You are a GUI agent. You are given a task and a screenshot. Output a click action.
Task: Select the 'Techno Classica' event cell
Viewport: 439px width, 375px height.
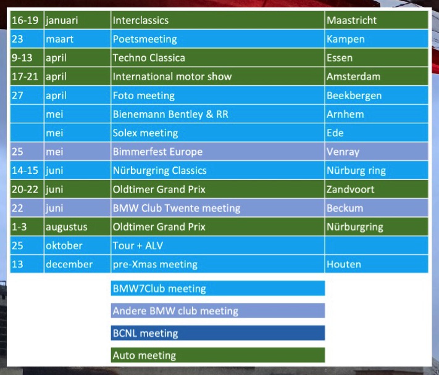tap(217, 57)
